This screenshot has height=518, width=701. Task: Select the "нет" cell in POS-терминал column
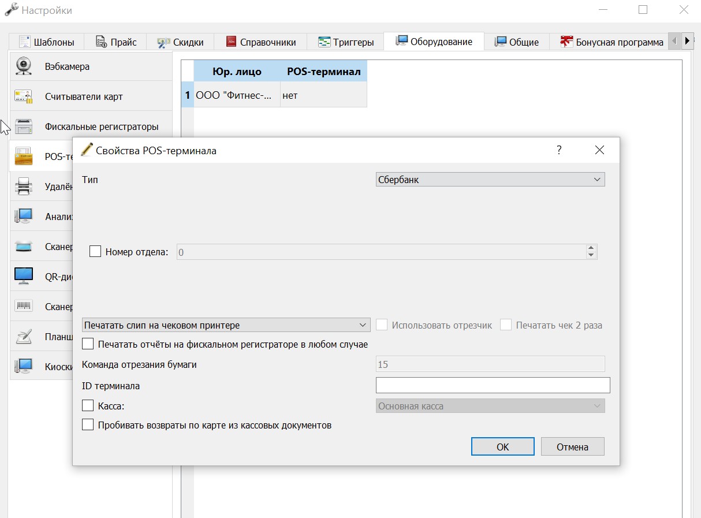323,95
